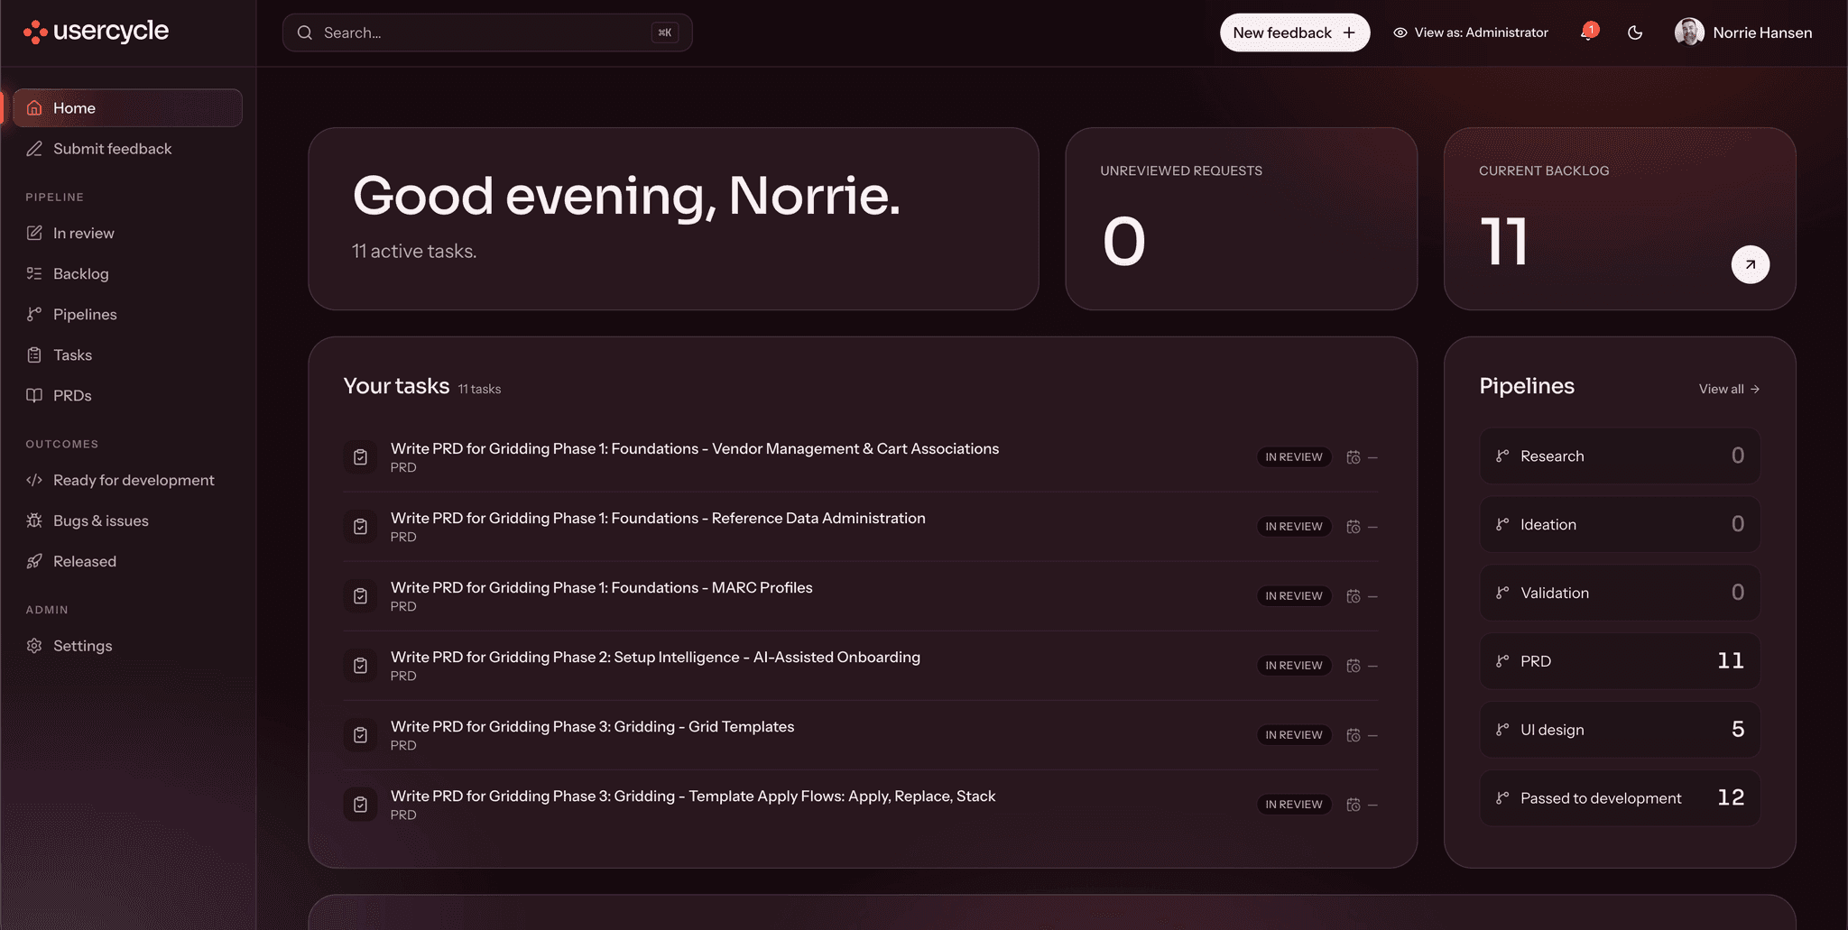Open Tasks in sidebar
Viewport: 1848px width, 930px height.
[x=127, y=355]
